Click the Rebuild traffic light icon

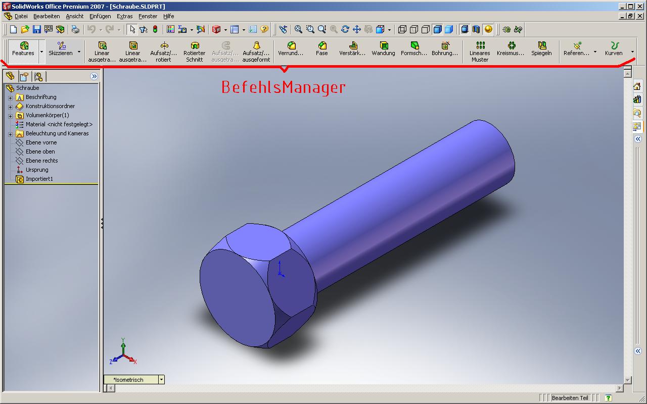click(155, 29)
